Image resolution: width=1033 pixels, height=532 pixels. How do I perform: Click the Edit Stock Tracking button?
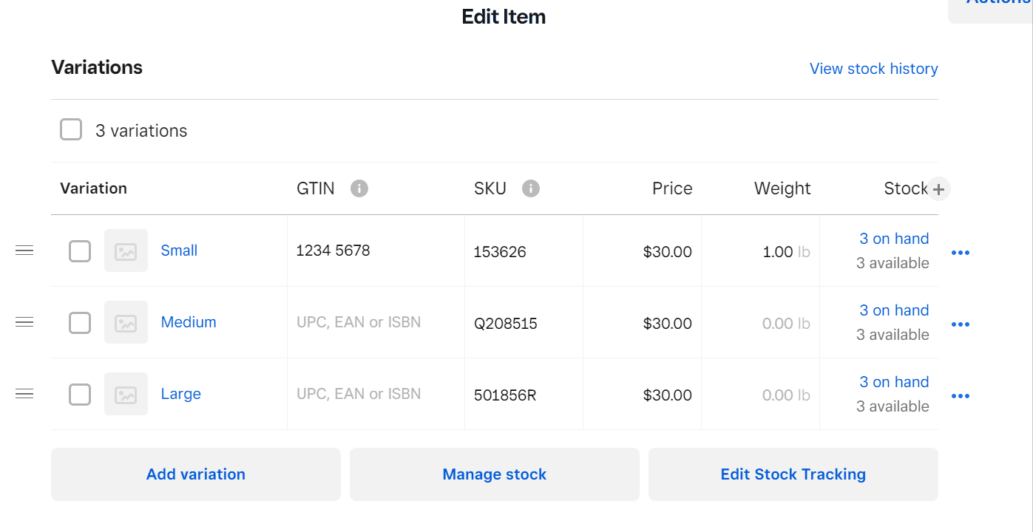[793, 474]
